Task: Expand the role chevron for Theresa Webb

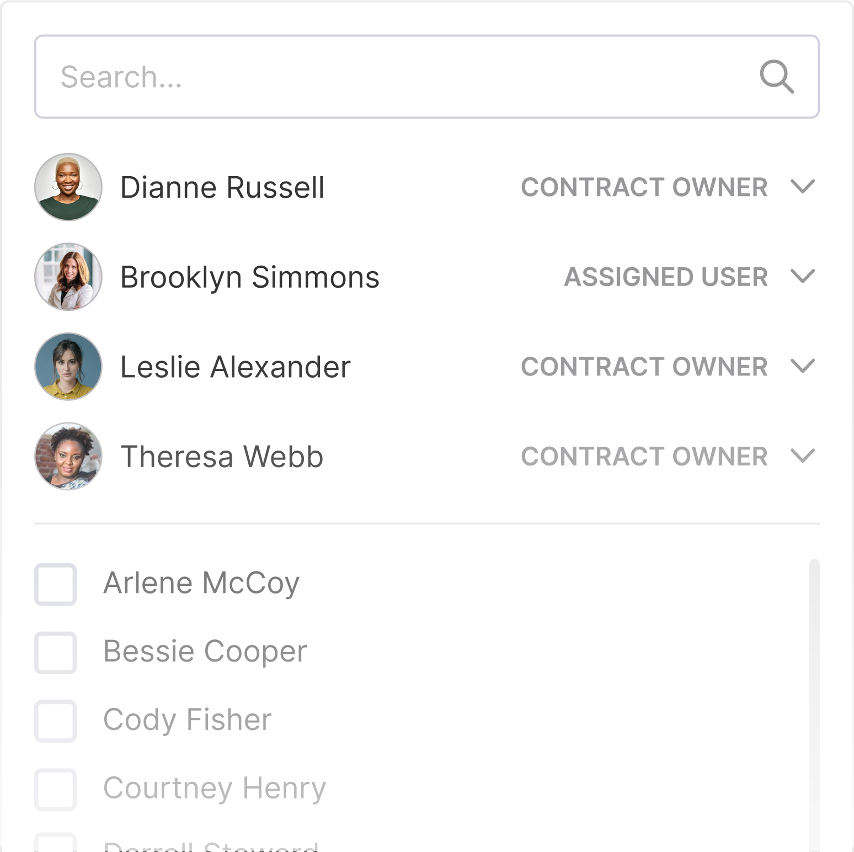Action: pyautogui.click(x=802, y=456)
